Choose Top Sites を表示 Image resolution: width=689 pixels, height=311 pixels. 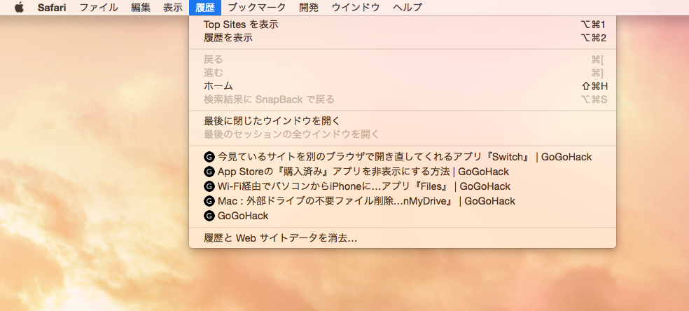coord(403,25)
